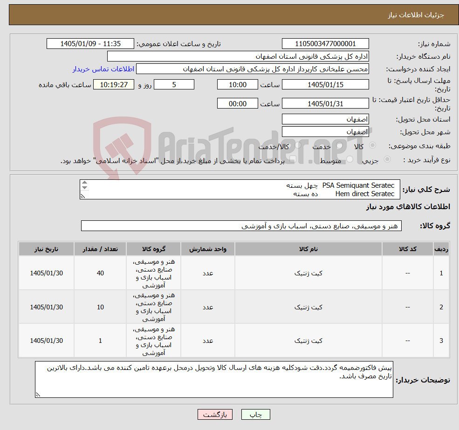Click the price validity date 1405/01/31
This screenshot has height=430, width=459.
pyautogui.click(x=325, y=103)
